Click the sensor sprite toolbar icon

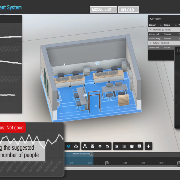pos(117,146)
